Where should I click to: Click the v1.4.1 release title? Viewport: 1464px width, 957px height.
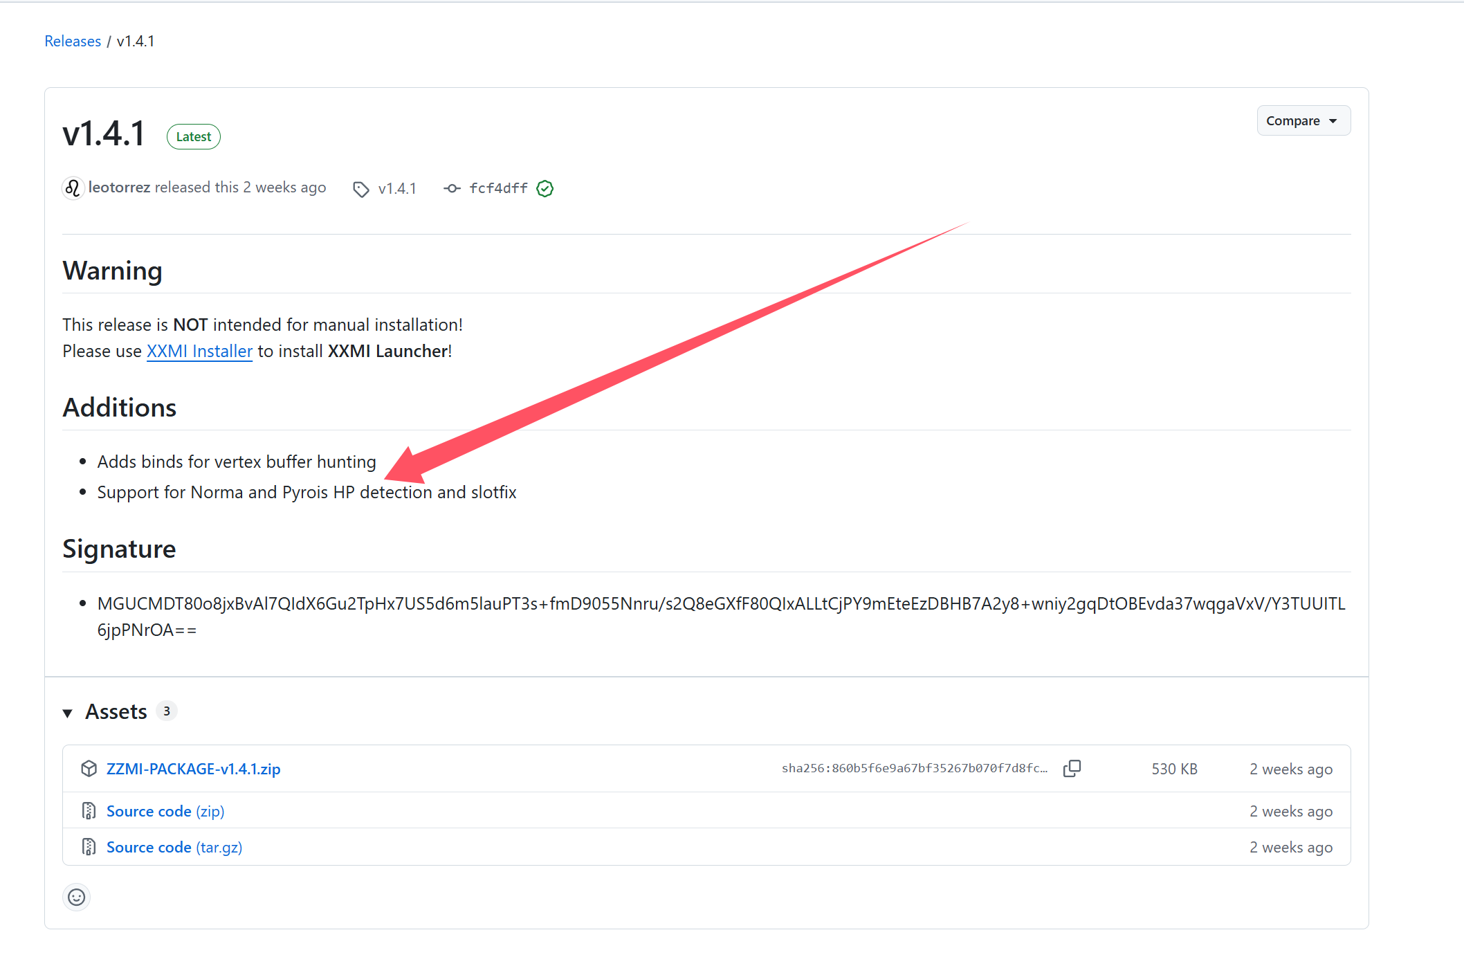tap(104, 134)
